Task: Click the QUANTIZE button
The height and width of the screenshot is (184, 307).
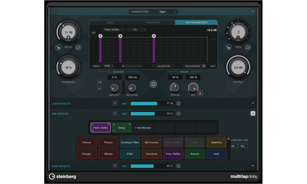Action: (164, 66)
